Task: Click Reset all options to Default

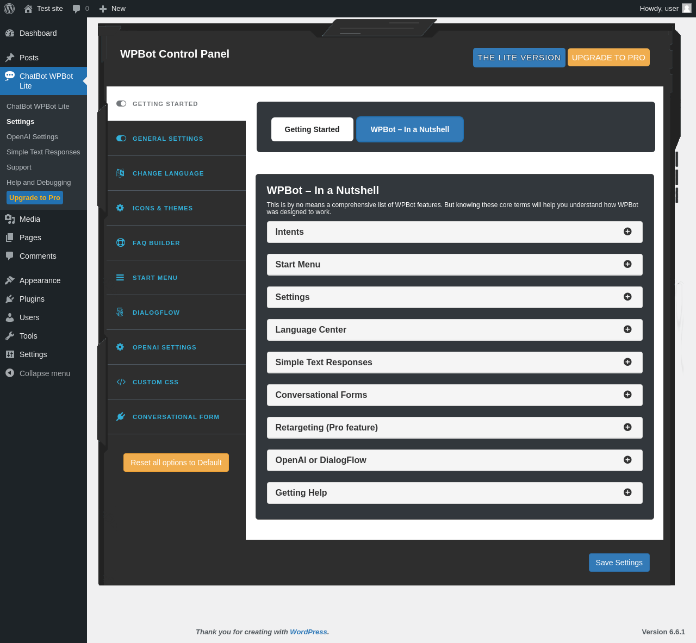Action: (176, 463)
